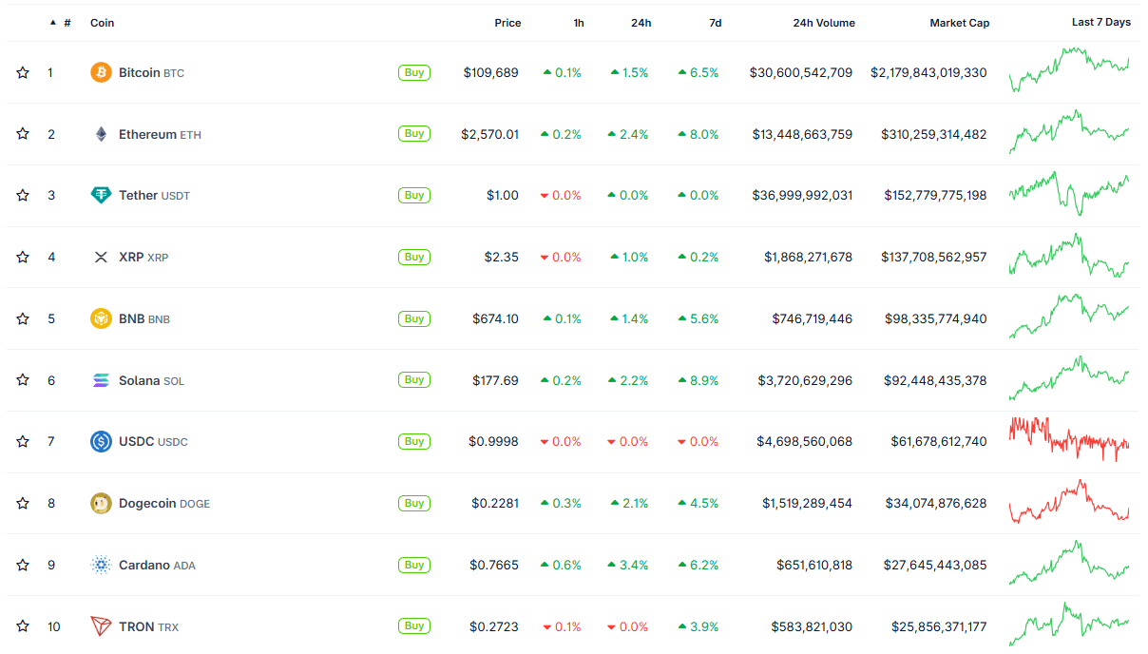Screen dimensions: 1148x654
Task: Click Ethereum price $2,570.01
Action: tap(490, 134)
